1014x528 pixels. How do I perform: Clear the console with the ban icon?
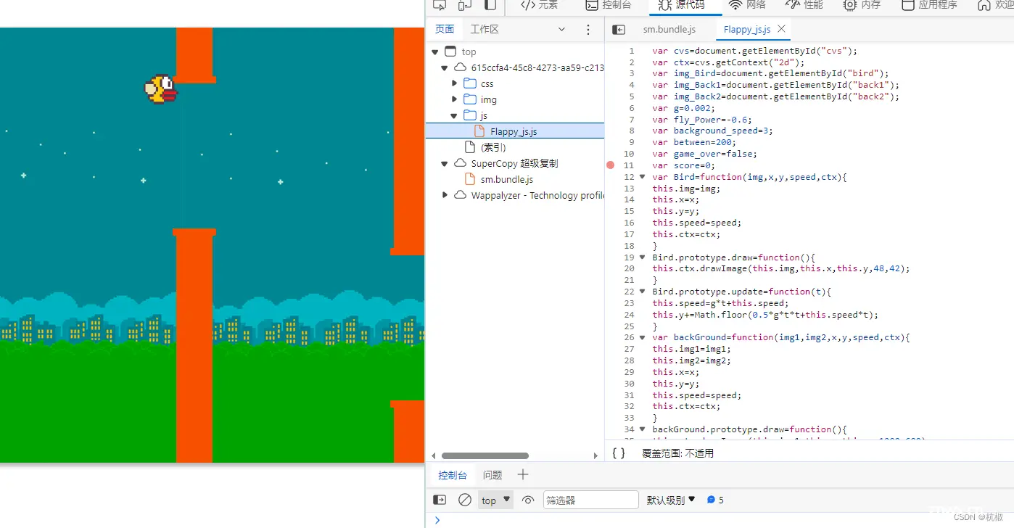point(465,500)
